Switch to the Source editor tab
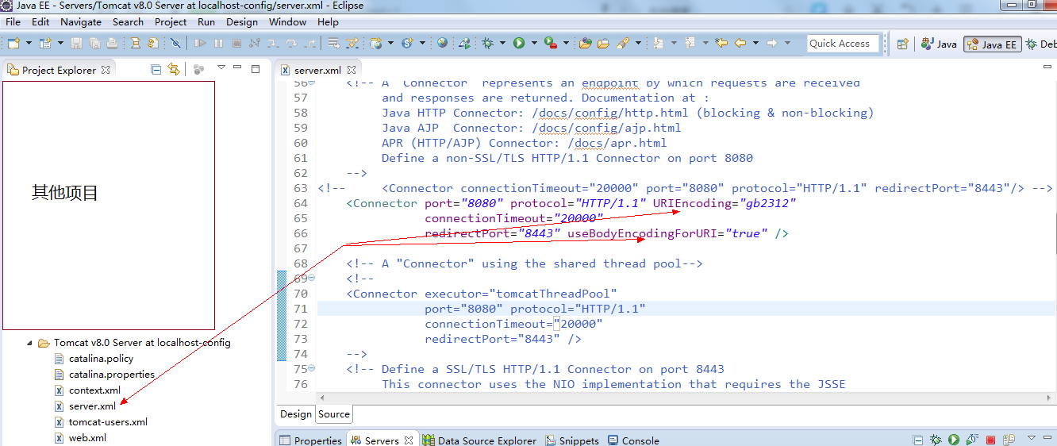 334,414
